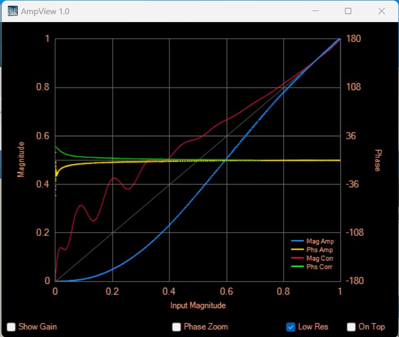
Task: Minimize the AmpView window
Action: [316, 11]
